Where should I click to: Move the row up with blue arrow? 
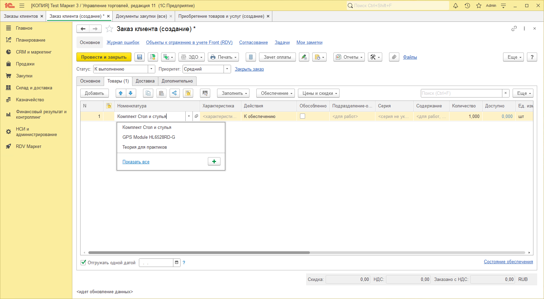point(120,93)
